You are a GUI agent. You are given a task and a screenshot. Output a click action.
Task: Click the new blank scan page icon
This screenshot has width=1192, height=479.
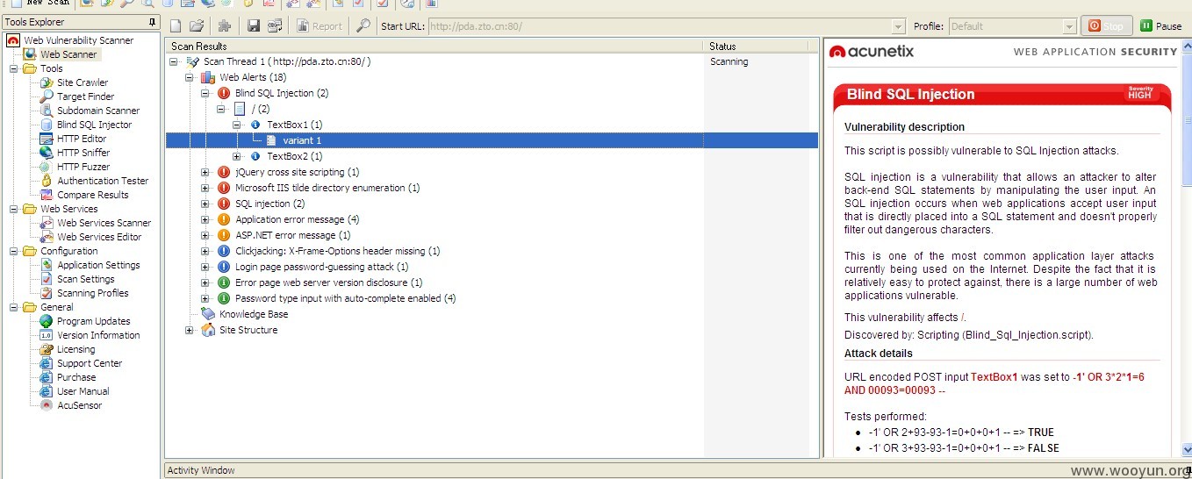[176, 26]
